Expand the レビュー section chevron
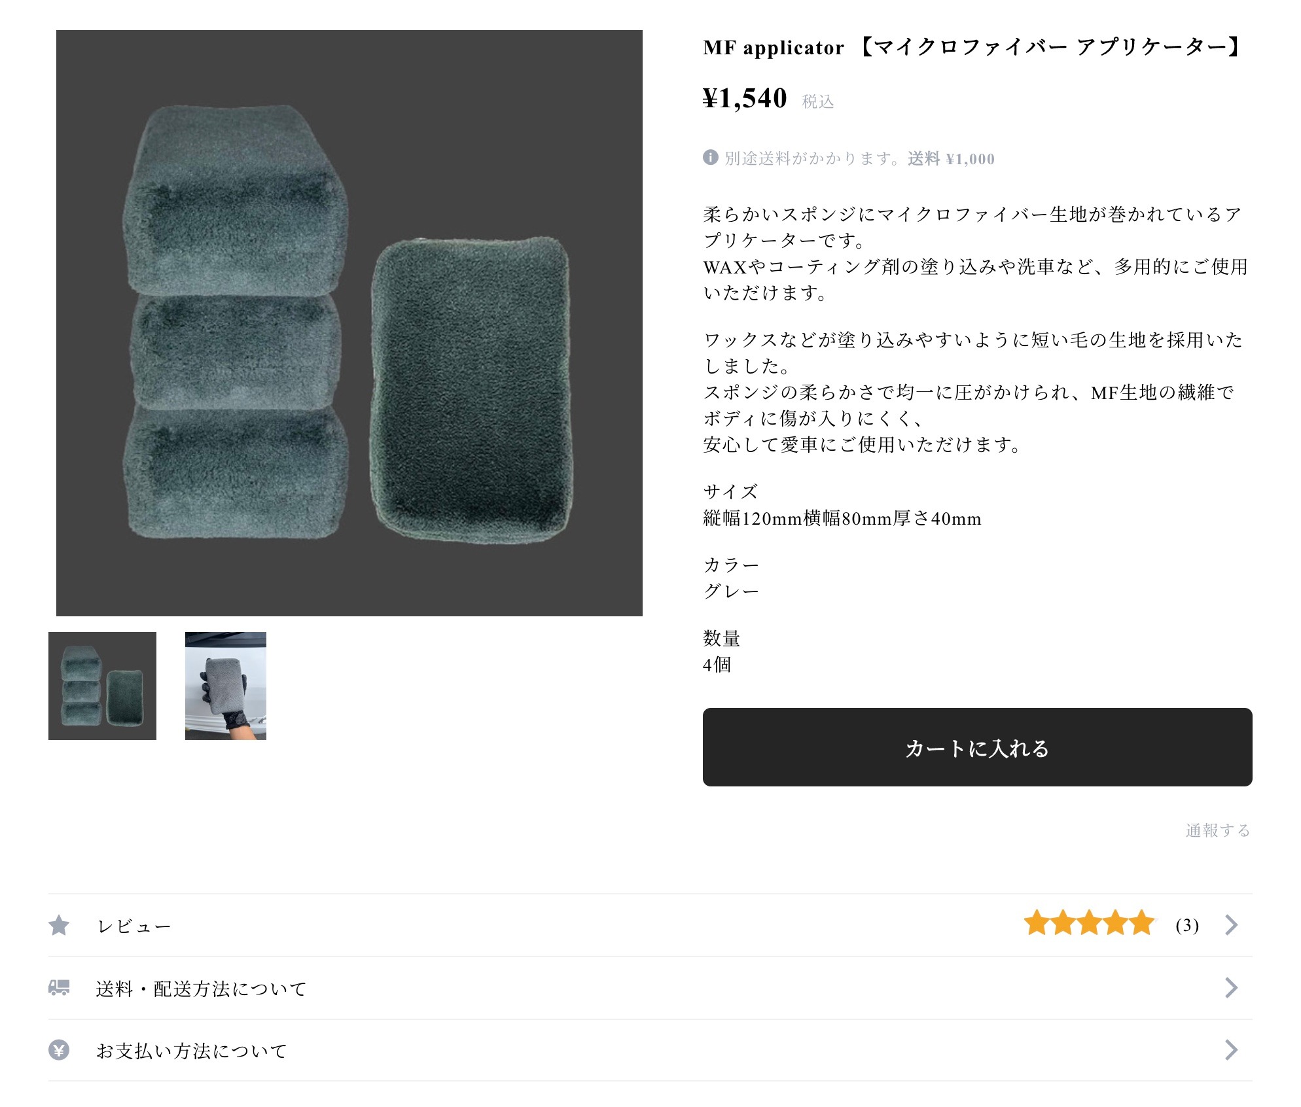 click(x=1231, y=925)
